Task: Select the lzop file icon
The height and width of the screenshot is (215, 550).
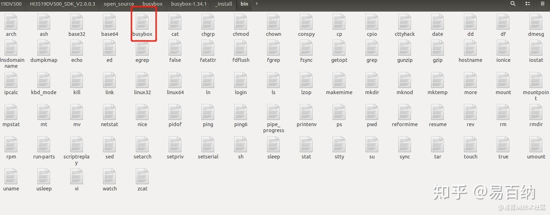Action: coord(306,80)
